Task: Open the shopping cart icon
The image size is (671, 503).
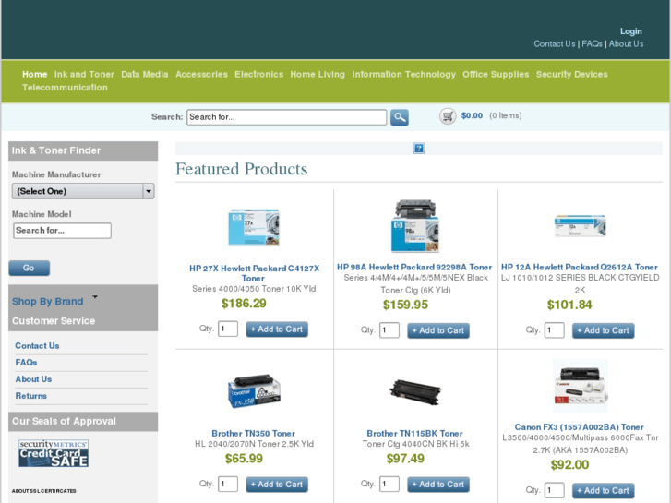Action: (x=448, y=116)
